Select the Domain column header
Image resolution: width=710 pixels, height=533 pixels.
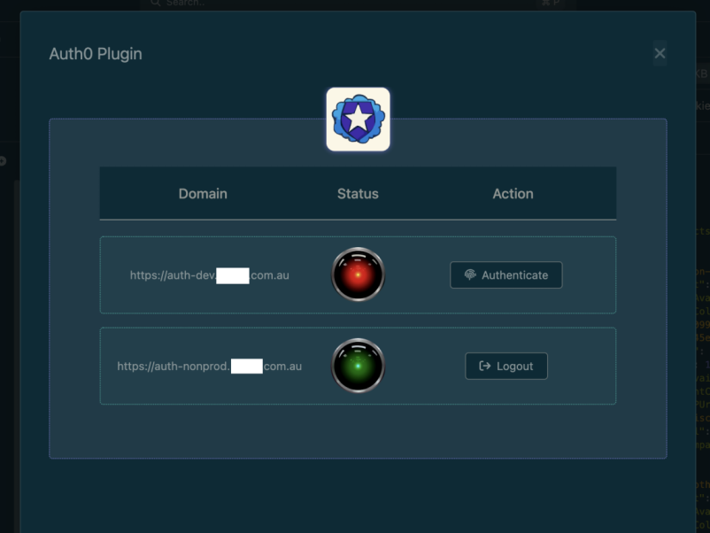click(203, 194)
